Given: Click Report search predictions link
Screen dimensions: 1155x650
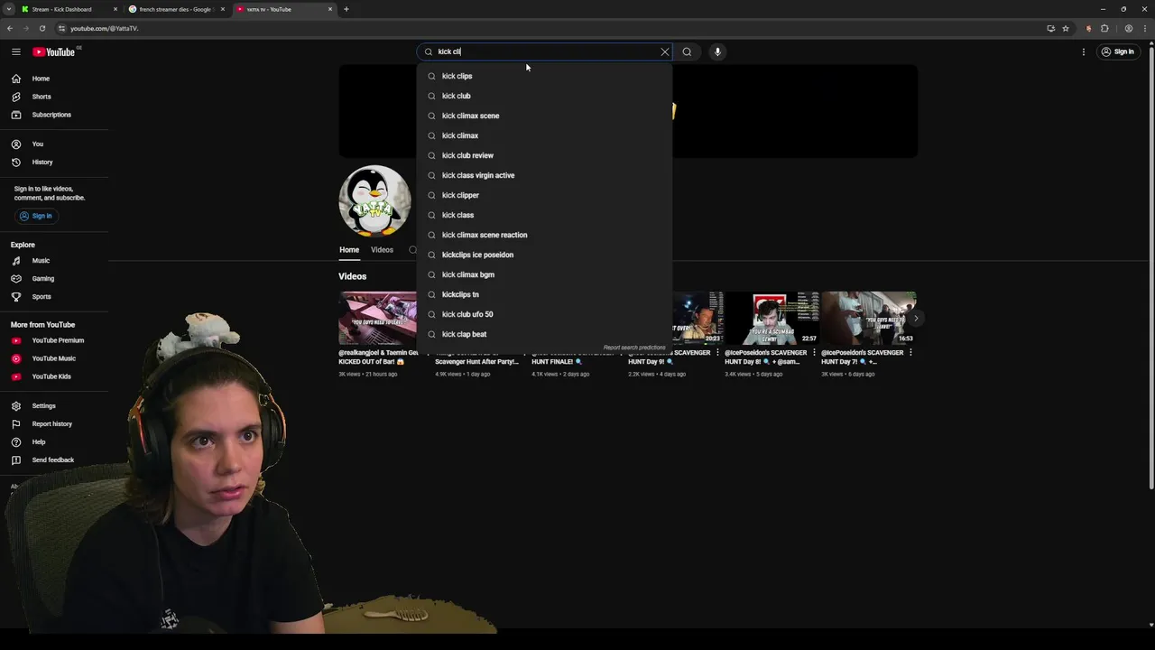Looking at the screenshot, I should (634, 348).
